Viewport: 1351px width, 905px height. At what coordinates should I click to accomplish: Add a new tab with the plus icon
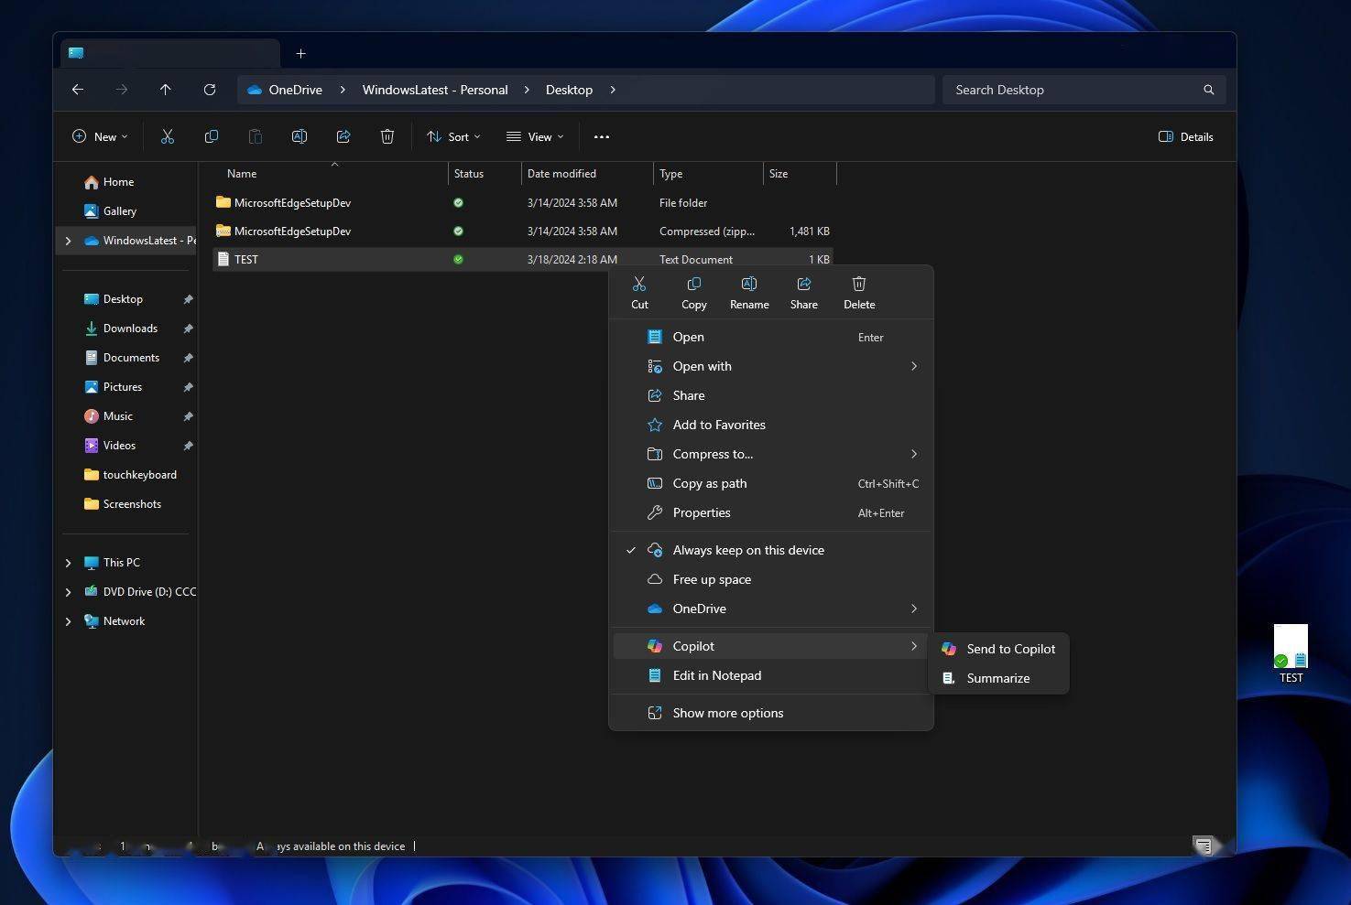(x=300, y=54)
